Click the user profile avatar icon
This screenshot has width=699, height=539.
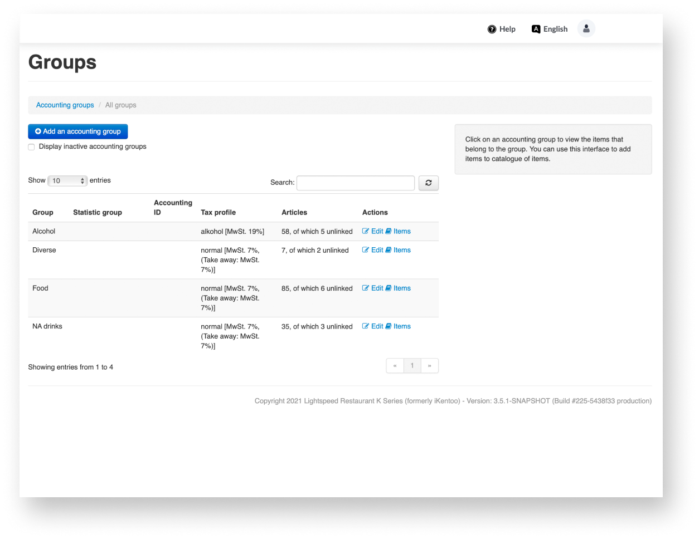[586, 28]
